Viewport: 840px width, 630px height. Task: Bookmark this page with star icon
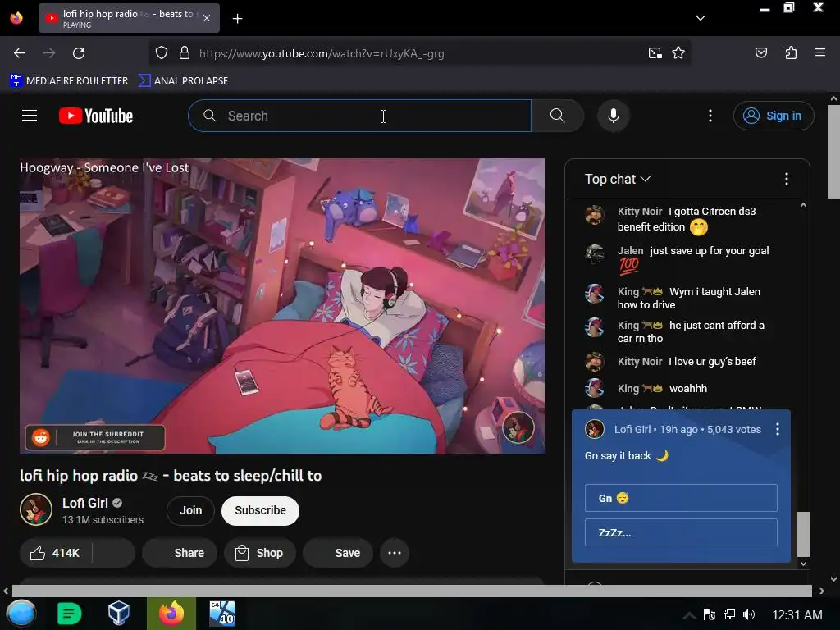click(678, 53)
